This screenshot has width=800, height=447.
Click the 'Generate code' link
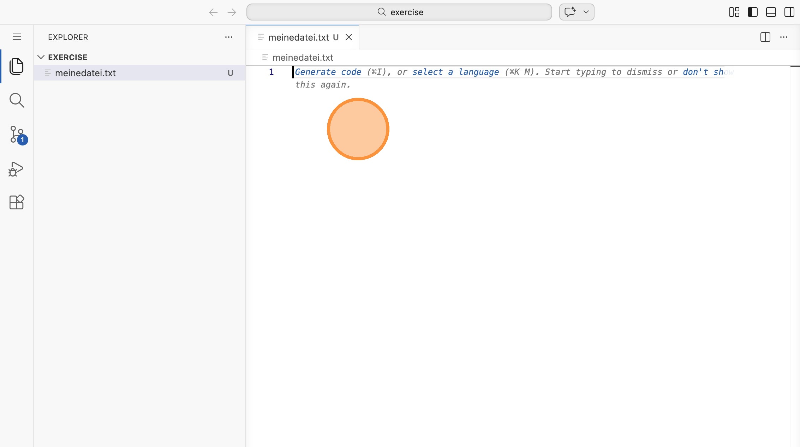pyautogui.click(x=328, y=72)
